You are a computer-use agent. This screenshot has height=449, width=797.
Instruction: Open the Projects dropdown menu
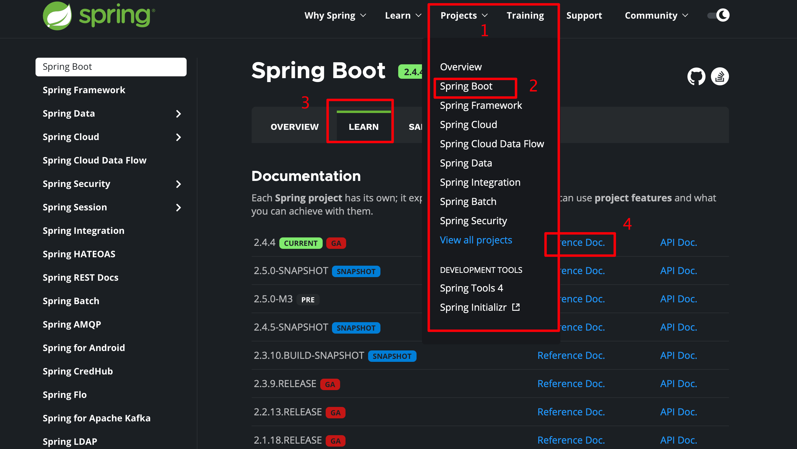[x=464, y=15]
